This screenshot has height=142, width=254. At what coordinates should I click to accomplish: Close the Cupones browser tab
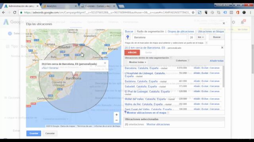[114, 6]
